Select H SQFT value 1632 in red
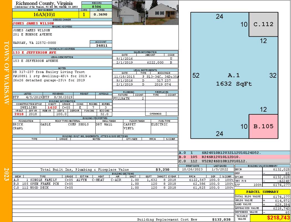 tap(52, 107)
